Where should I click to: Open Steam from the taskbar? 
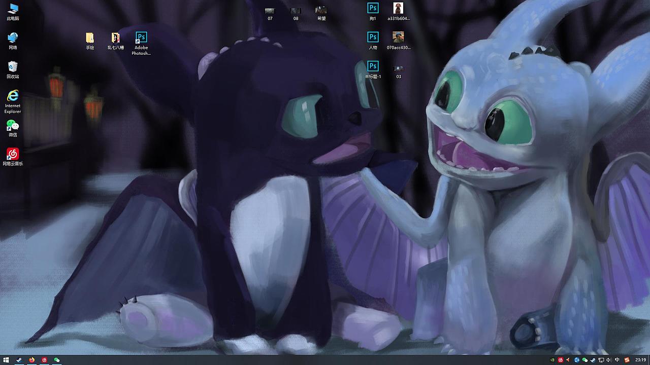coord(19,360)
